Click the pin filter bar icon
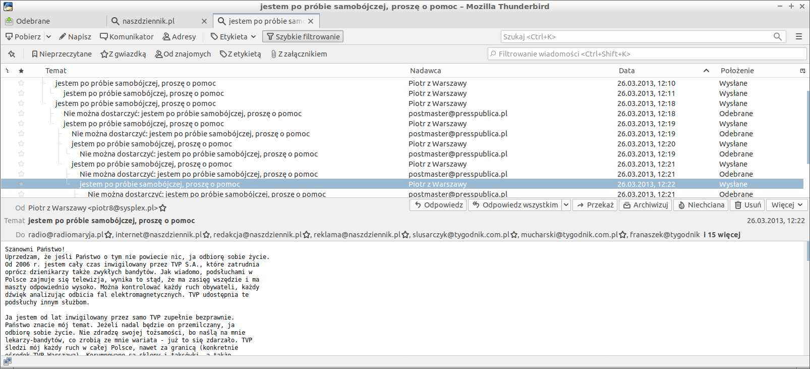Screen dimensions: 810x369 [12, 54]
